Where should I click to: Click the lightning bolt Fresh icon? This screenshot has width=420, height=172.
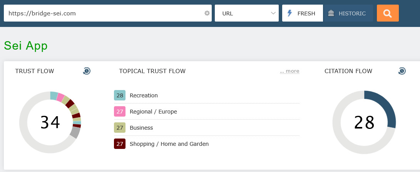(290, 13)
